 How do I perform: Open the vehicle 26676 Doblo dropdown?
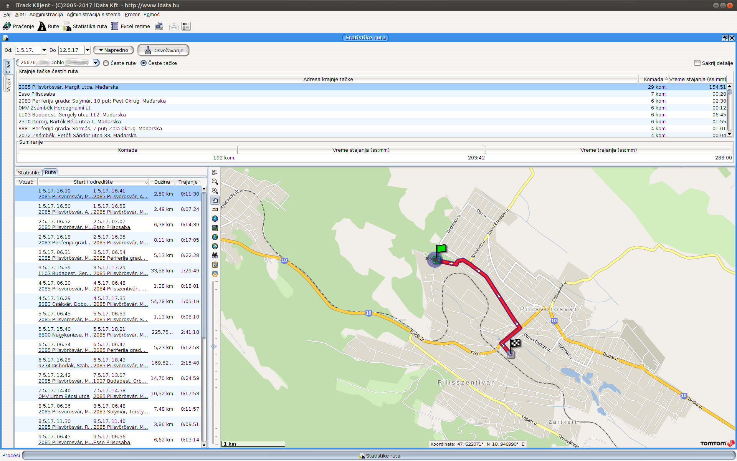click(x=96, y=63)
